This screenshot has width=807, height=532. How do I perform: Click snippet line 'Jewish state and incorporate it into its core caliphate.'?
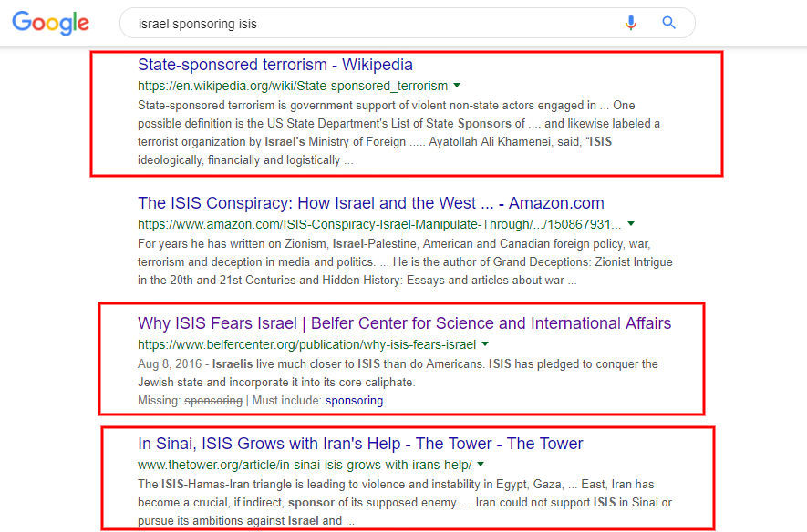[x=276, y=383]
